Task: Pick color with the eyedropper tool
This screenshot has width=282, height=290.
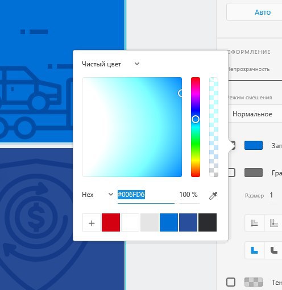Action: click(x=213, y=196)
